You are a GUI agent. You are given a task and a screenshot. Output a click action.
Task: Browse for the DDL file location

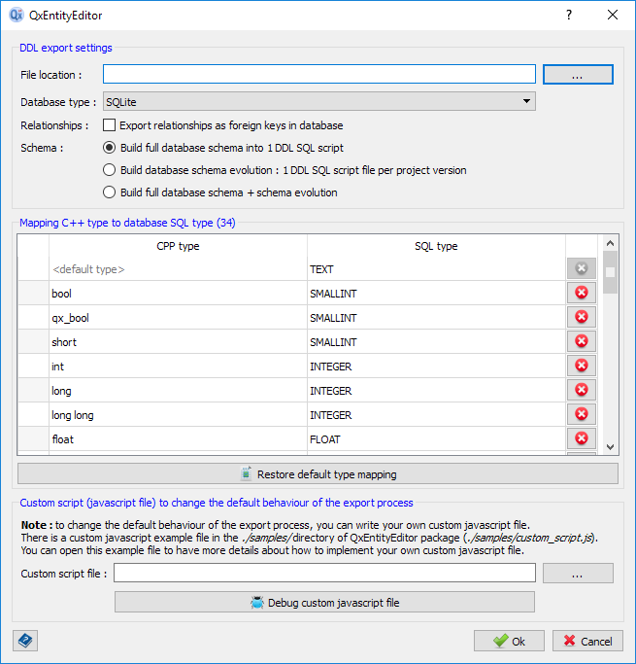point(578,75)
